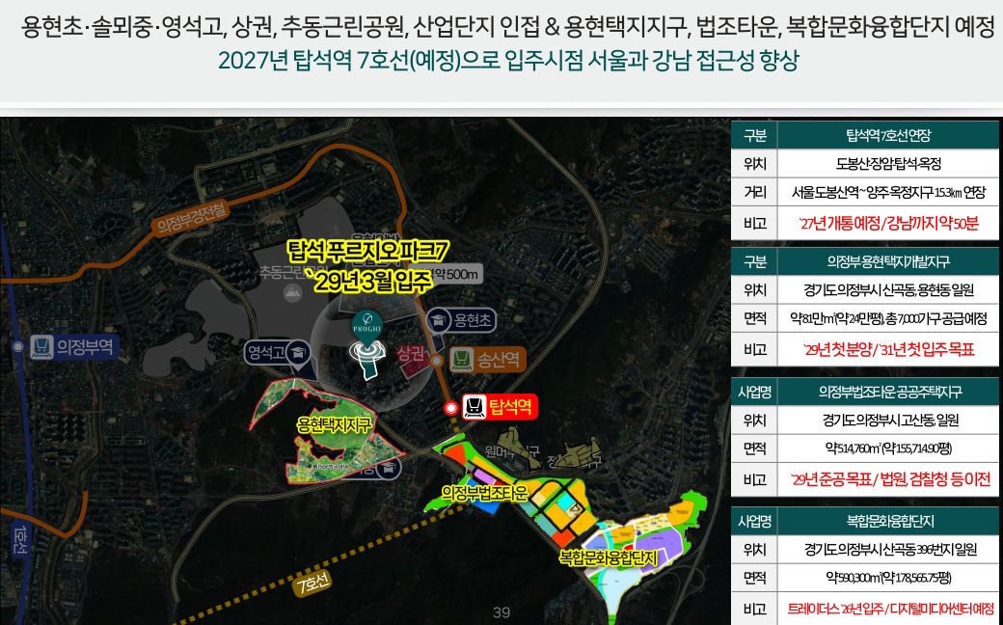Screen dimensions: 1003x625
Task: Click the 탑석역 train station icon
Action: click(x=474, y=407)
